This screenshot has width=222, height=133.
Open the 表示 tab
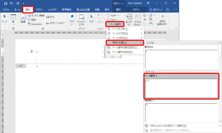click(107, 10)
